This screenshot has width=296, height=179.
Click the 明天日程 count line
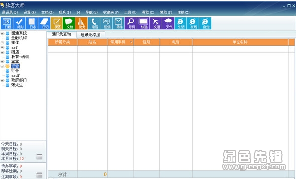[x=12, y=149]
